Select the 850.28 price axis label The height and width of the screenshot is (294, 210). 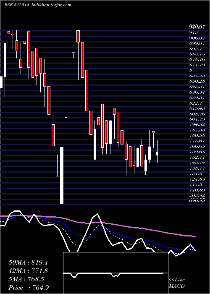coord(197,81)
